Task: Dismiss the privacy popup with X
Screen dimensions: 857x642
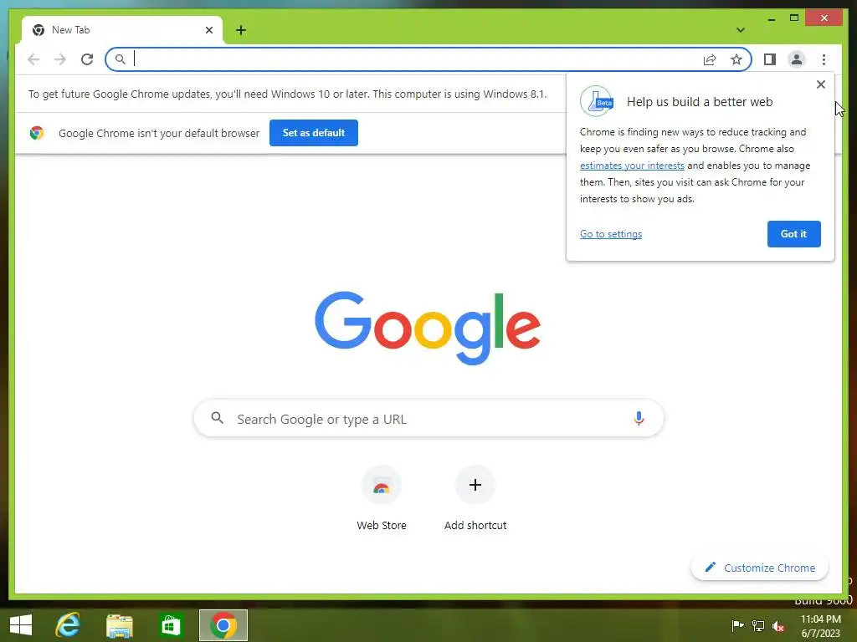Action: pyautogui.click(x=820, y=84)
